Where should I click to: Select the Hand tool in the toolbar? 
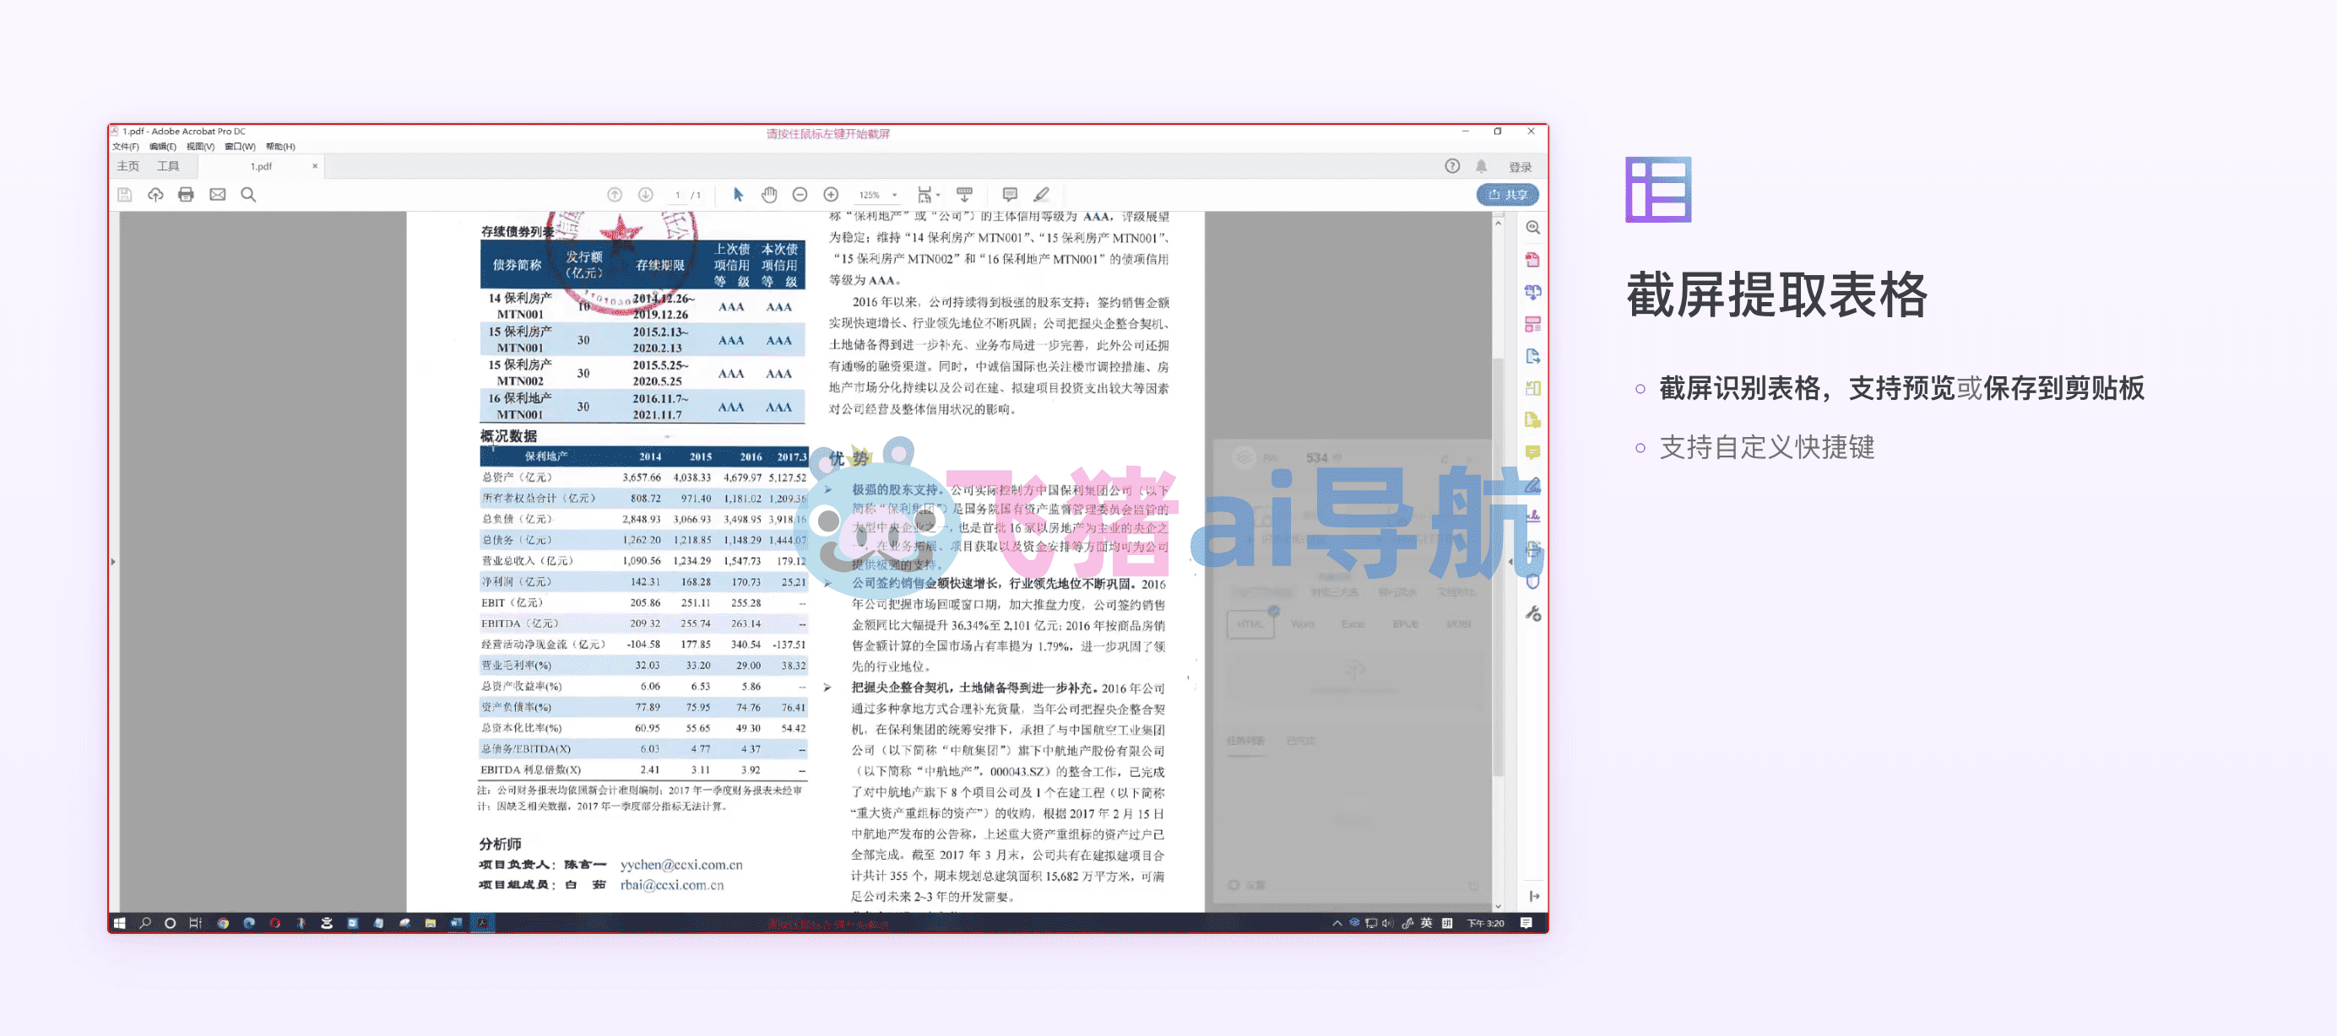pos(769,194)
